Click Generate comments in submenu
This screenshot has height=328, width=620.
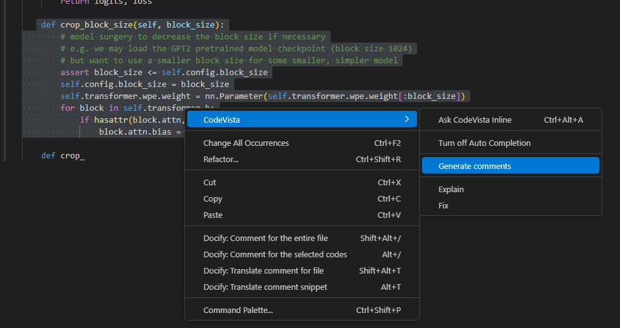pyautogui.click(x=510, y=166)
